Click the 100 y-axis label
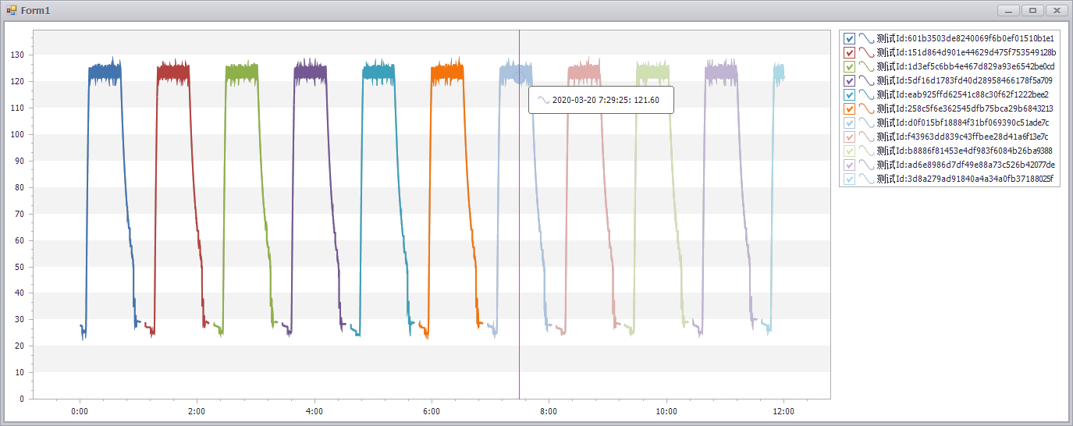The width and height of the screenshot is (1073, 426). (16, 134)
